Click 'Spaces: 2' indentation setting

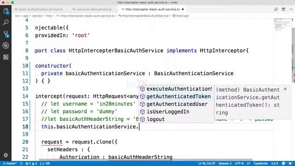225,164
